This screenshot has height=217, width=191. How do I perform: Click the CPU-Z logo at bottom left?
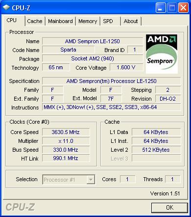point(20,207)
